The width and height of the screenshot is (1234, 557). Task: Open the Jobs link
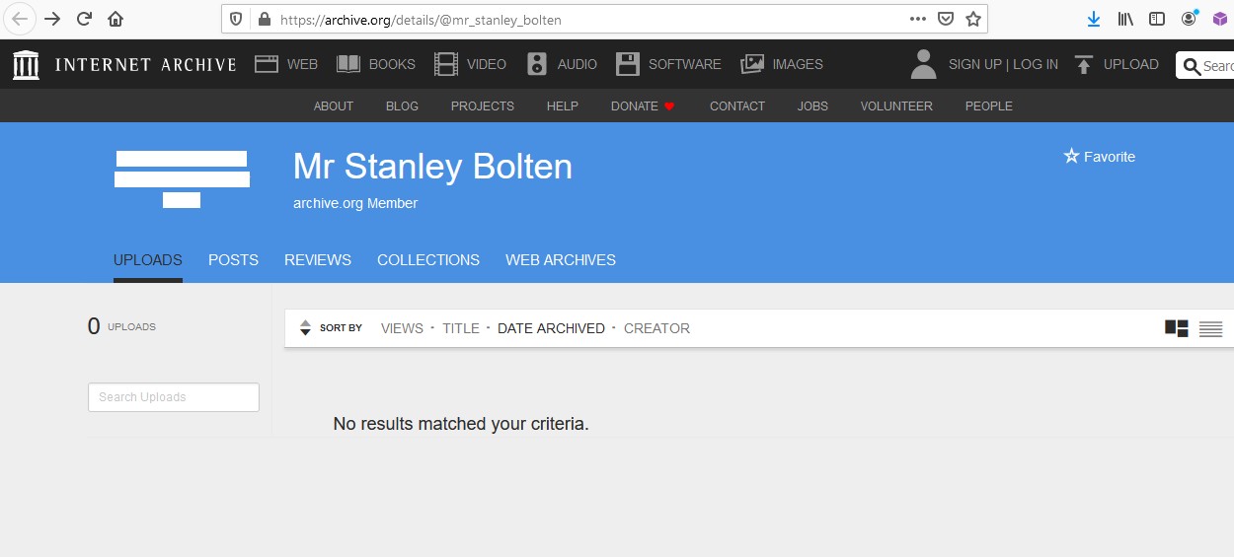[813, 106]
